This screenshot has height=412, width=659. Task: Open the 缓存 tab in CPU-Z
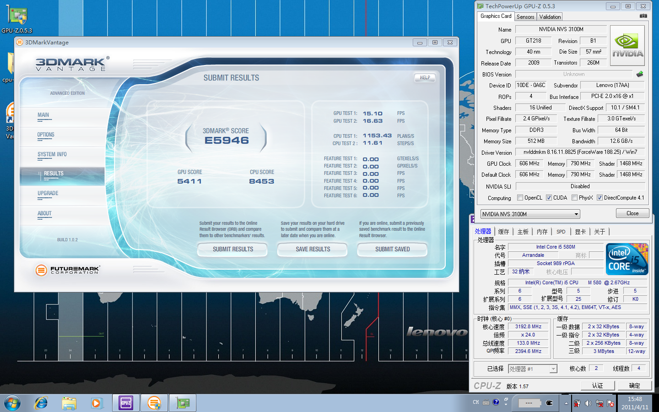(503, 232)
